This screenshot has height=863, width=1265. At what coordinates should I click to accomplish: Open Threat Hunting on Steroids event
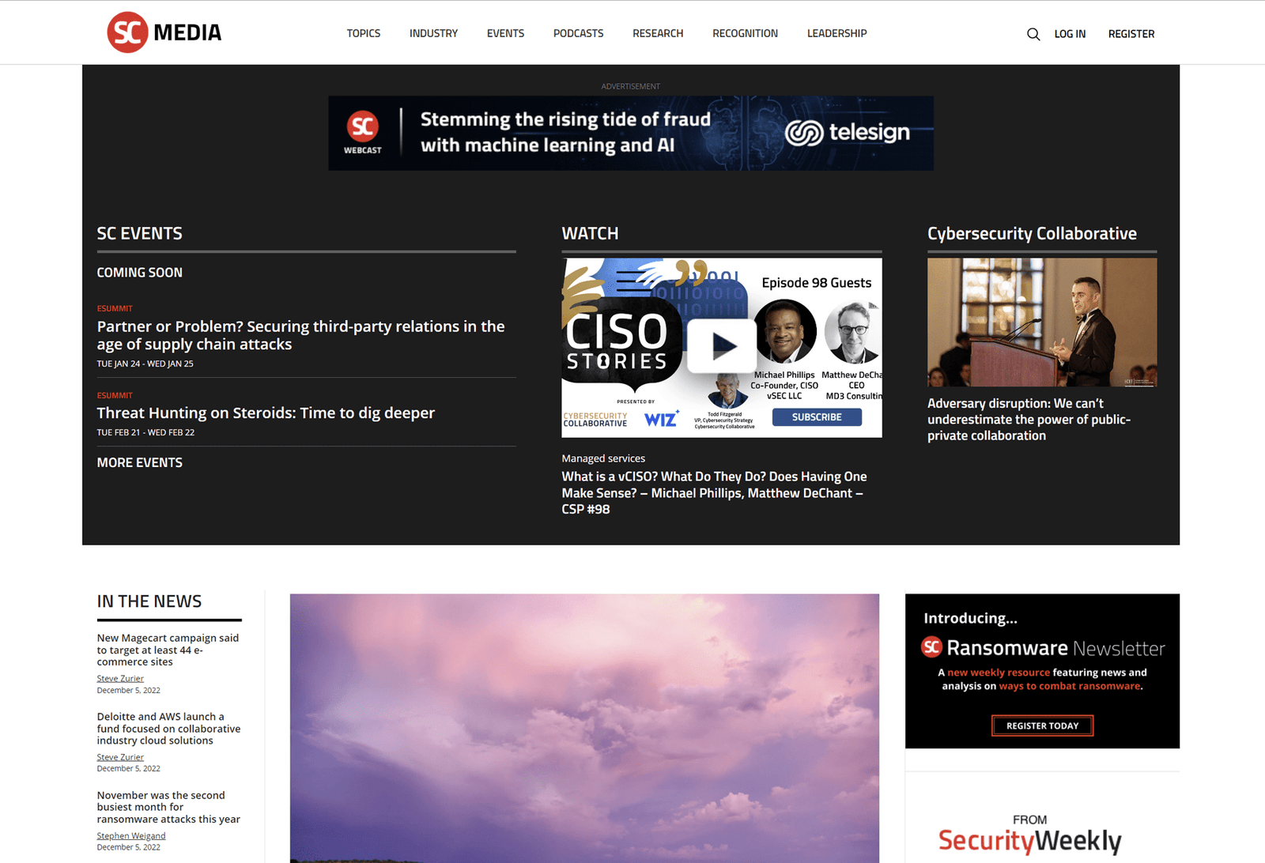pyautogui.click(x=266, y=413)
